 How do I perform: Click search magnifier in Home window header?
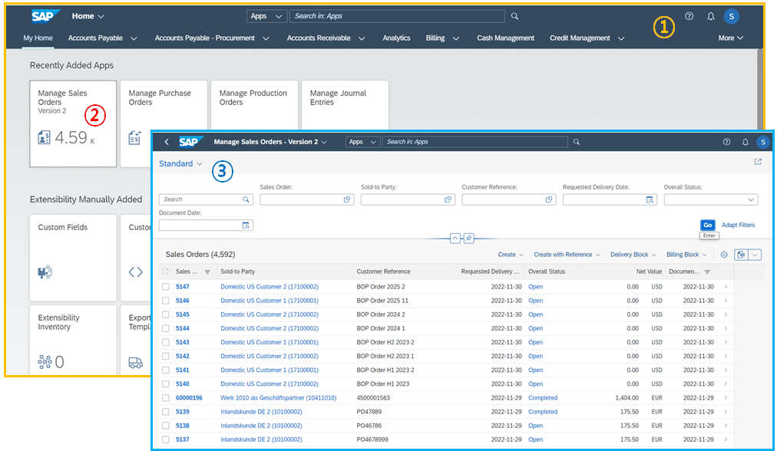coord(515,16)
